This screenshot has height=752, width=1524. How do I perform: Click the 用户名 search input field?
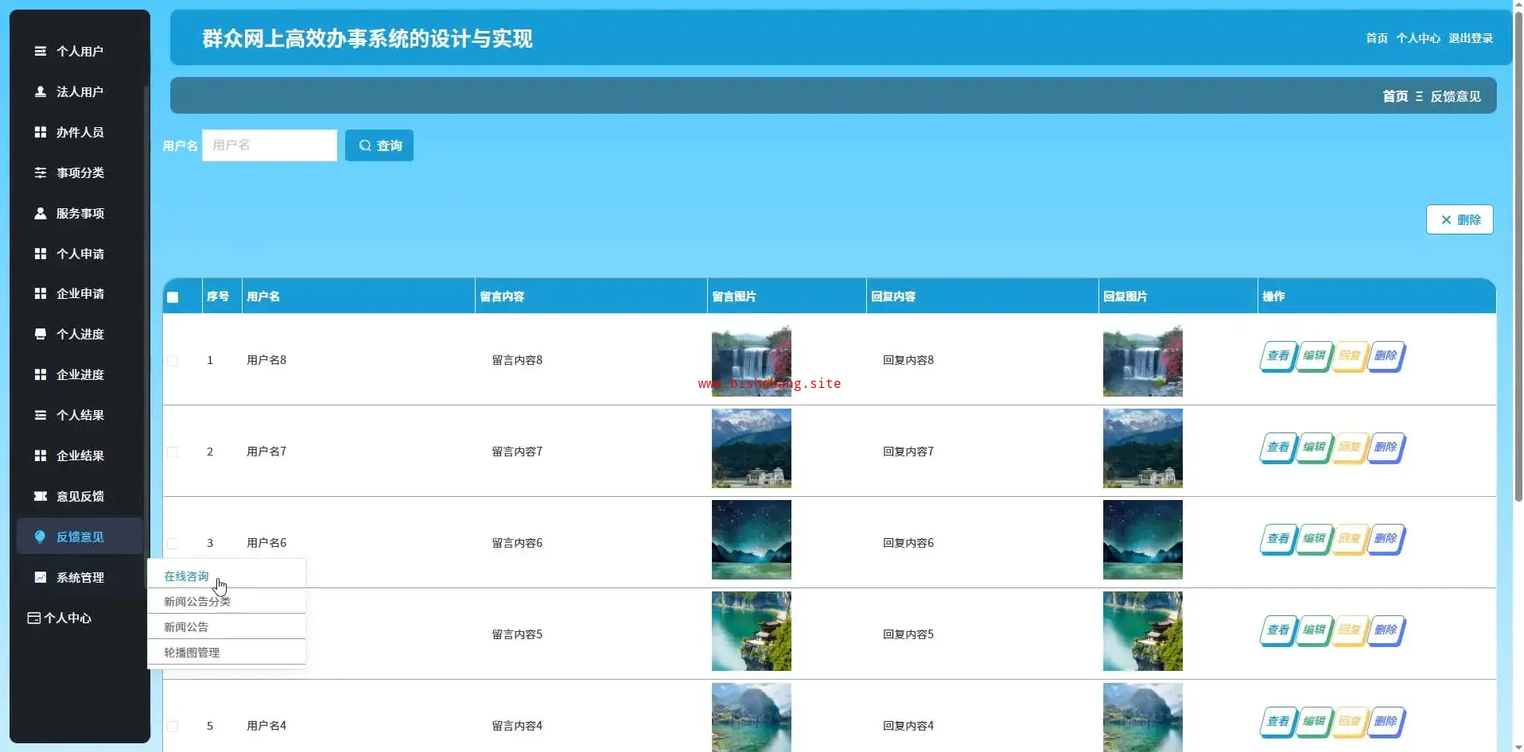[x=270, y=145]
